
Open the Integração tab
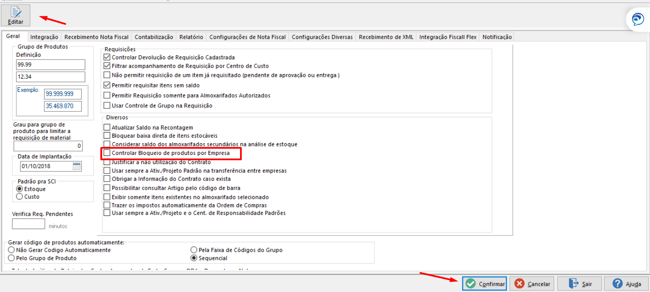[44, 37]
